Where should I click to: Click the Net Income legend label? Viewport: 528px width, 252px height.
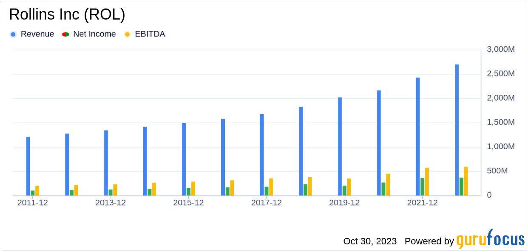click(x=94, y=34)
